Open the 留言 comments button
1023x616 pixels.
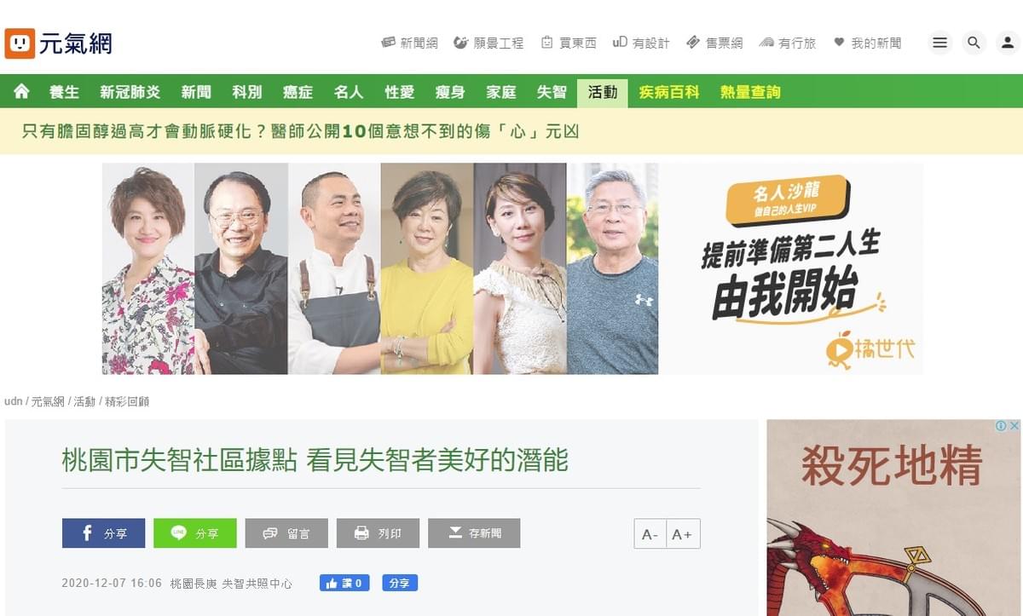[286, 533]
